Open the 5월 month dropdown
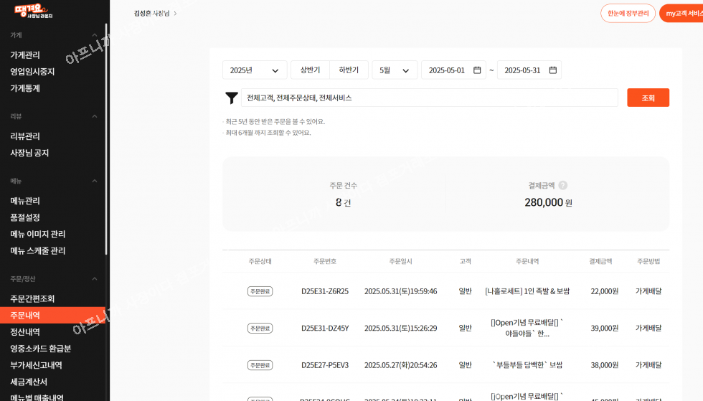The image size is (703, 401). (x=395, y=70)
